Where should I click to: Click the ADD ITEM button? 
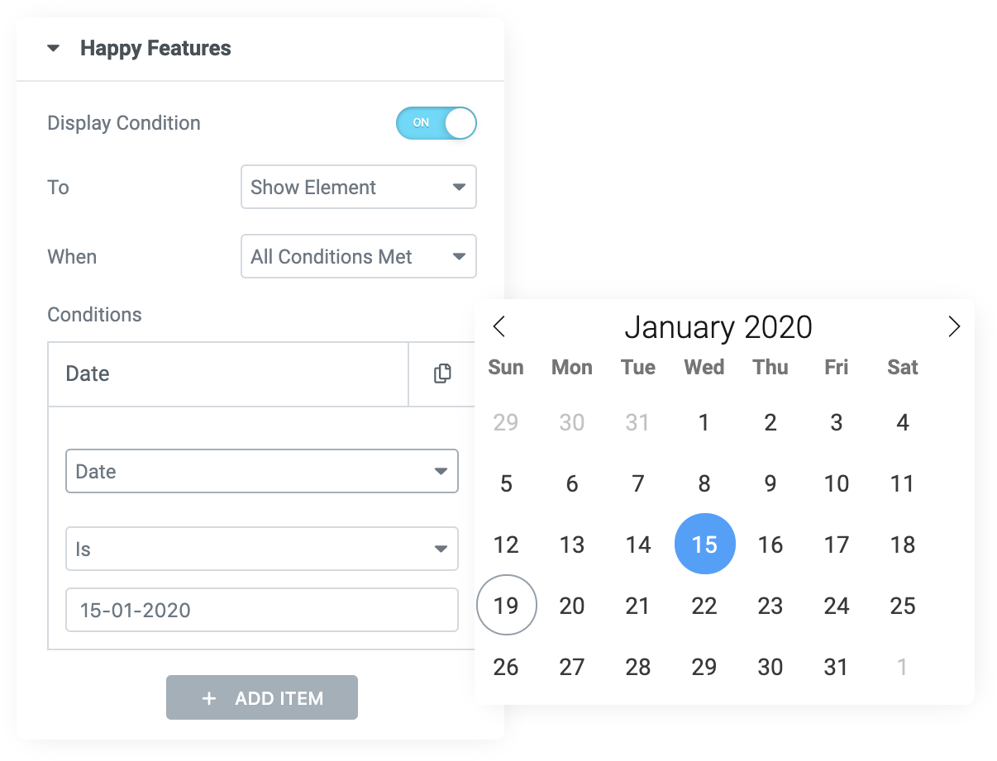[x=262, y=697]
